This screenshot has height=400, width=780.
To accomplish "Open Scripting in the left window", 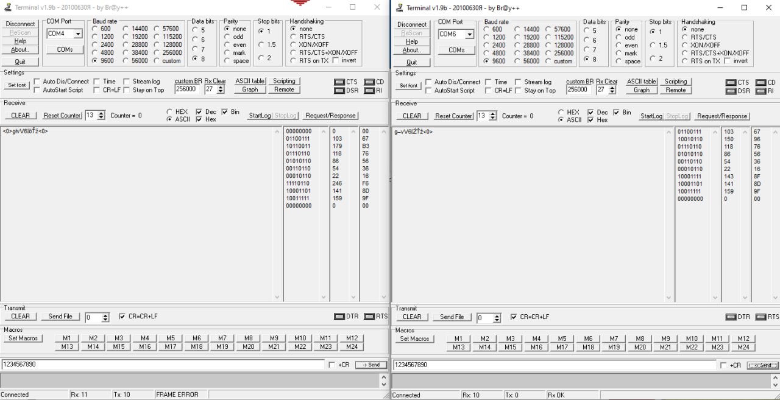I will 284,81.
